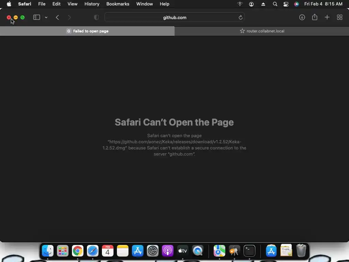
Task: Reload the page with refresh icon
Action: [240, 17]
